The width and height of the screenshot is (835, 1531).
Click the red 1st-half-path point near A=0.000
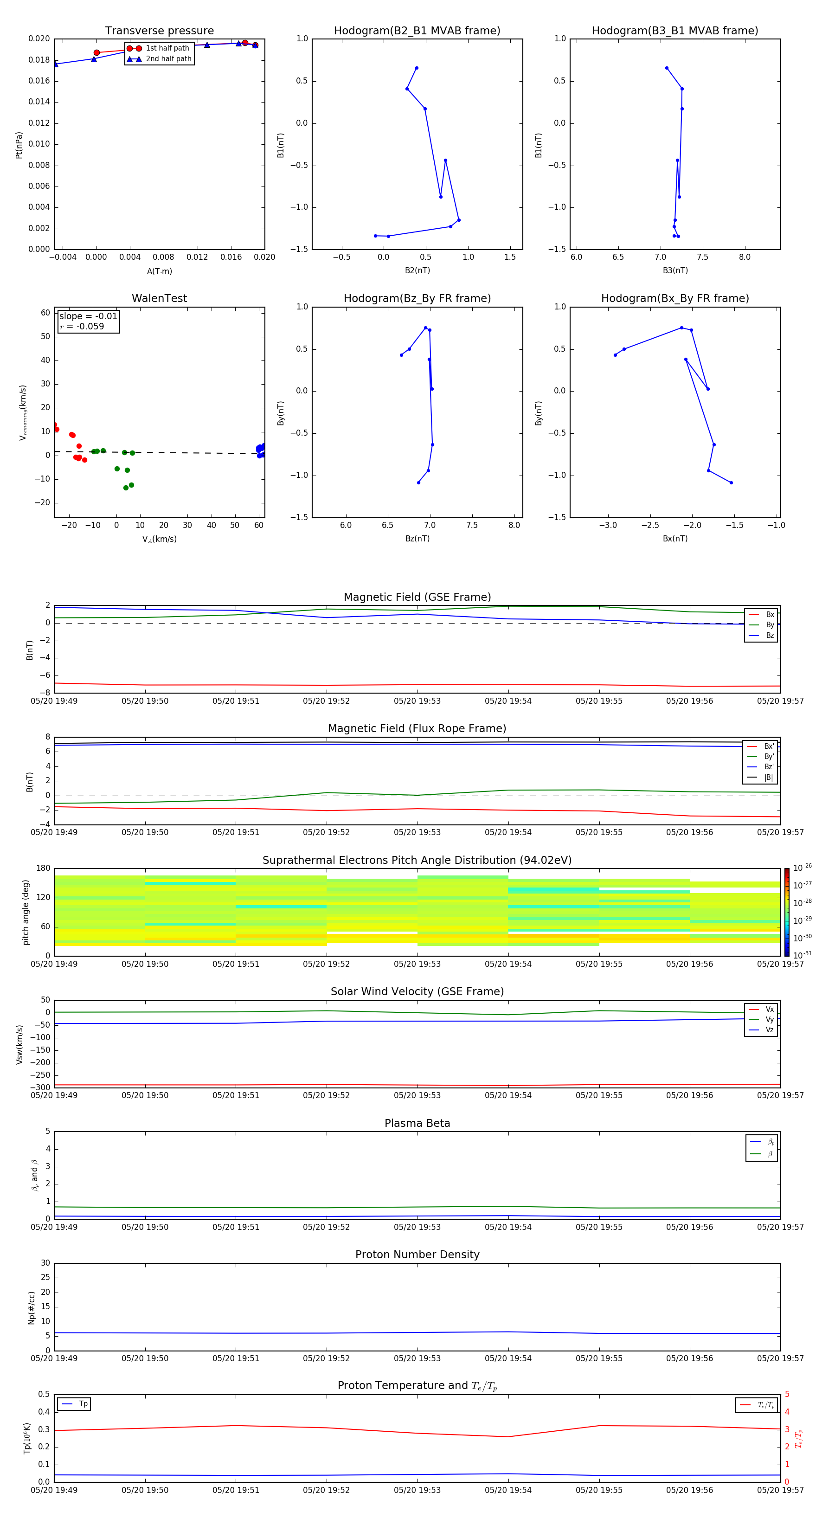97,53
